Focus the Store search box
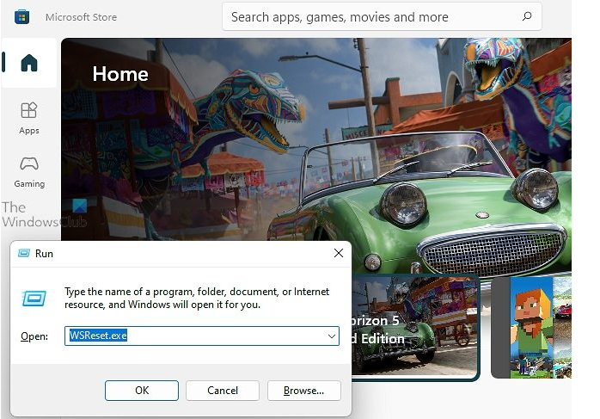Image resolution: width=600 pixels, height=419 pixels. 382,16
